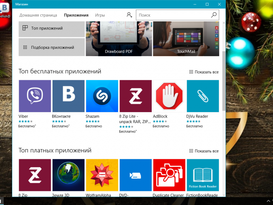Open the 8 Zip Lite app tile
The height and width of the screenshot is (205, 273).
(x=135, y=96)
